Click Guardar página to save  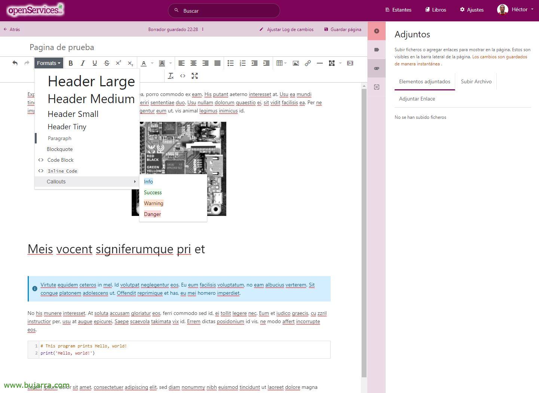pos(343,29)
